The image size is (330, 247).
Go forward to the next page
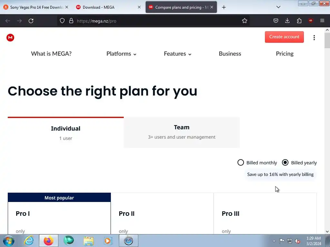pos(19,21)
